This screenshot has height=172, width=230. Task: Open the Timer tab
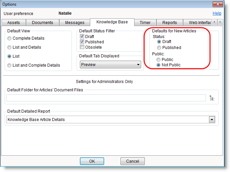[145, 23]
